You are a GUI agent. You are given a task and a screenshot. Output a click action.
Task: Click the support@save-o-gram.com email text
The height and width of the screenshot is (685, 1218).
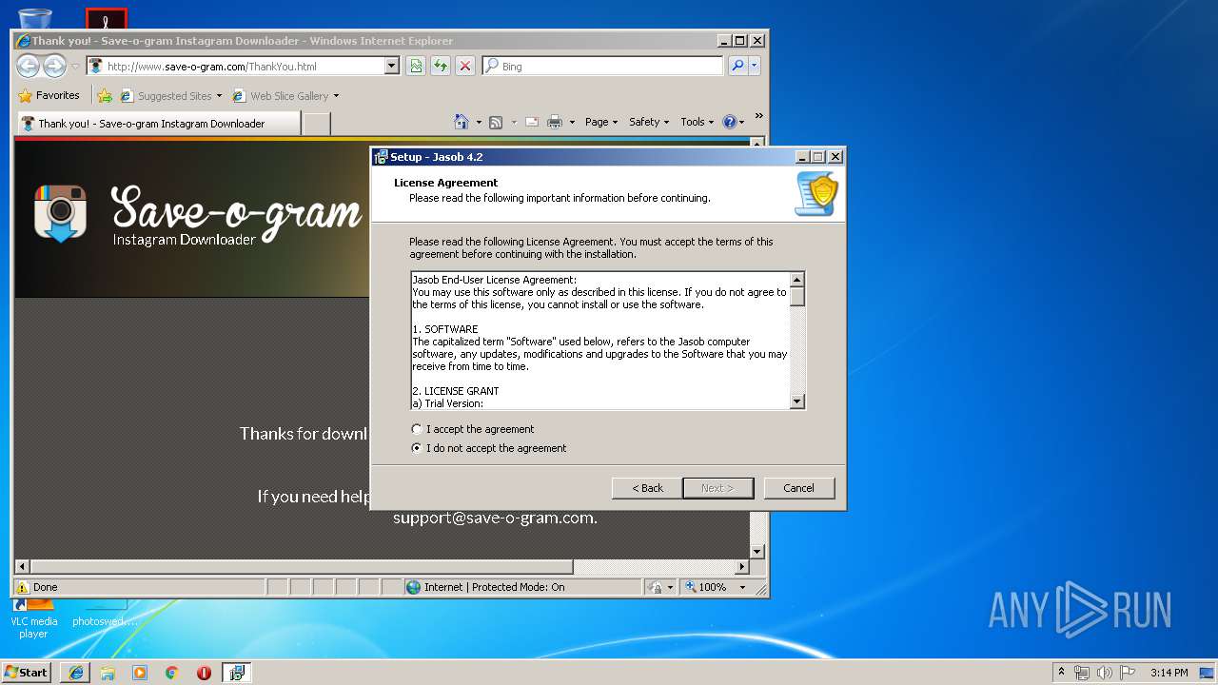[x=495, y=519]
